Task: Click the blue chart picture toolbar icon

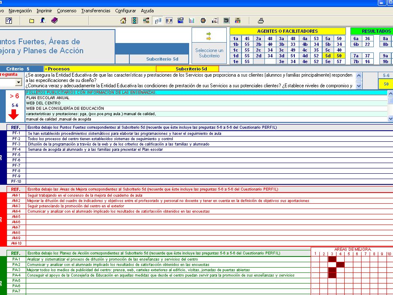Action: (x=180, y=20)
